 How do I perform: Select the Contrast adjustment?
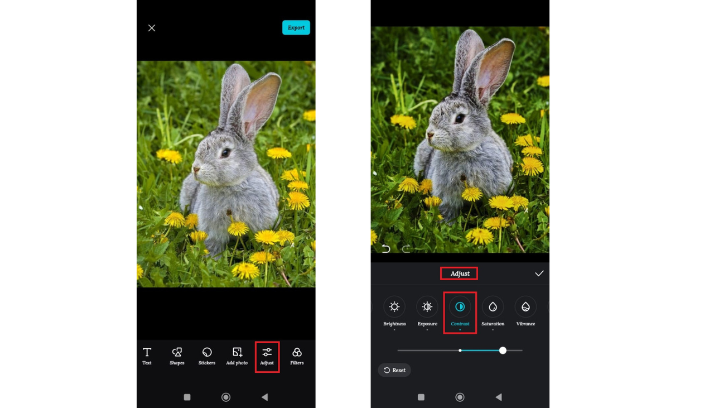point(460,312)
